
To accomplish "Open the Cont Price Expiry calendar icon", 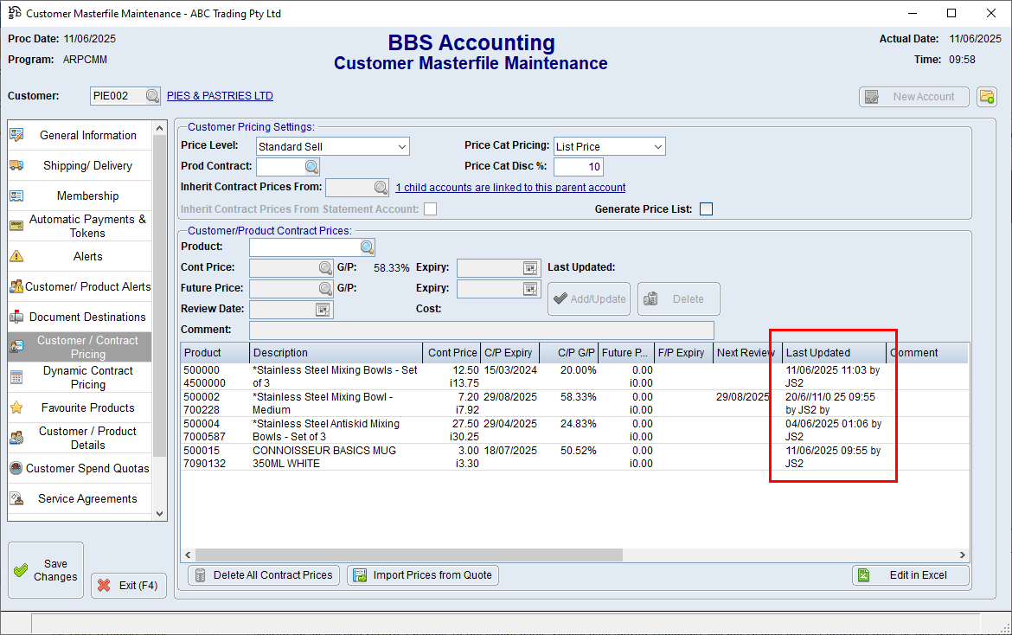I will coord(530,268).
